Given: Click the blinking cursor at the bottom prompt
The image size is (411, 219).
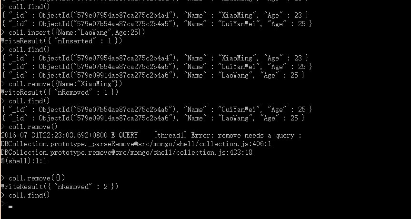Looking at the screenshot, I should [x=10, y=207].
